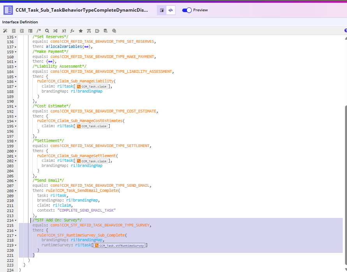Click the globe translation toolbar icon
The image size is (347, 272).
[114, 31]
